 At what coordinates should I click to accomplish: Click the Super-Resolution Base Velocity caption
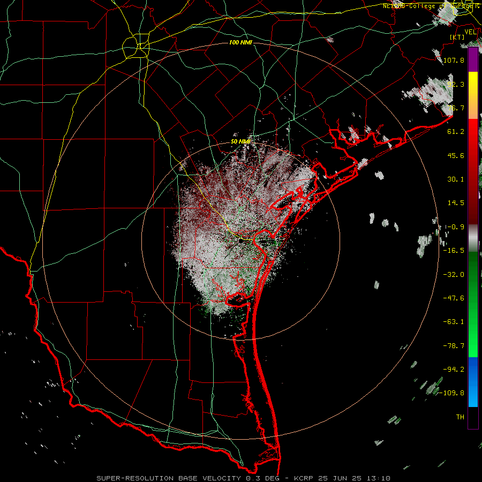pos(244,478)
